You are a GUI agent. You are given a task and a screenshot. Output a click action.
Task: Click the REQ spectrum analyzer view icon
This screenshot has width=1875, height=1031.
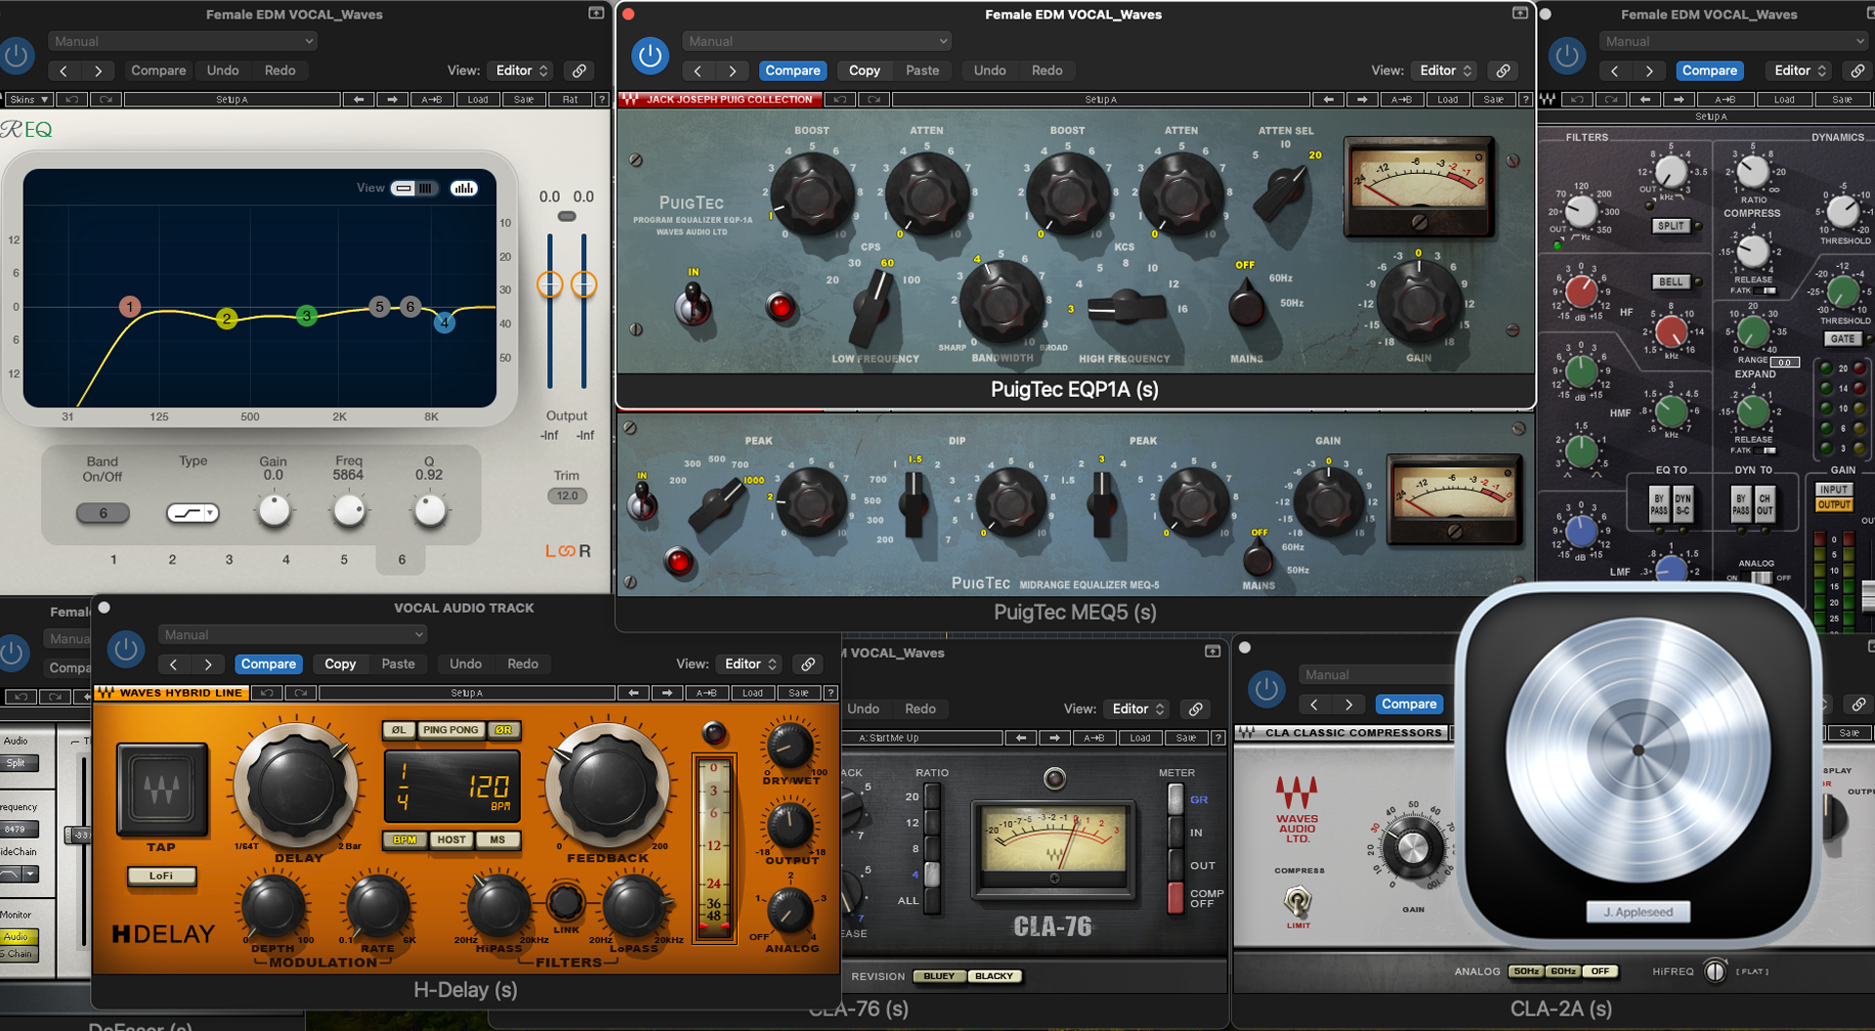(464, 189)
